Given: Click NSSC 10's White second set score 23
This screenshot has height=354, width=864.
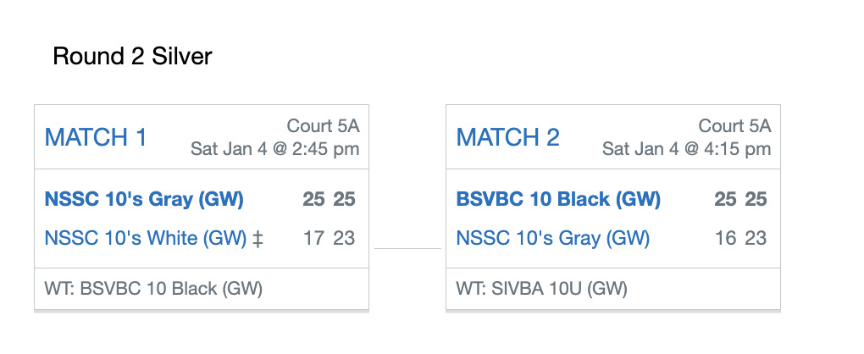Looking at the screenshot, I should pos(344,238).
